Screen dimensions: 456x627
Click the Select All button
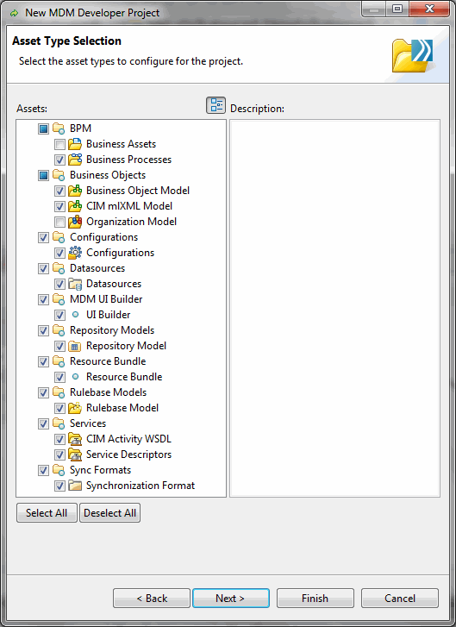point(47,513)
